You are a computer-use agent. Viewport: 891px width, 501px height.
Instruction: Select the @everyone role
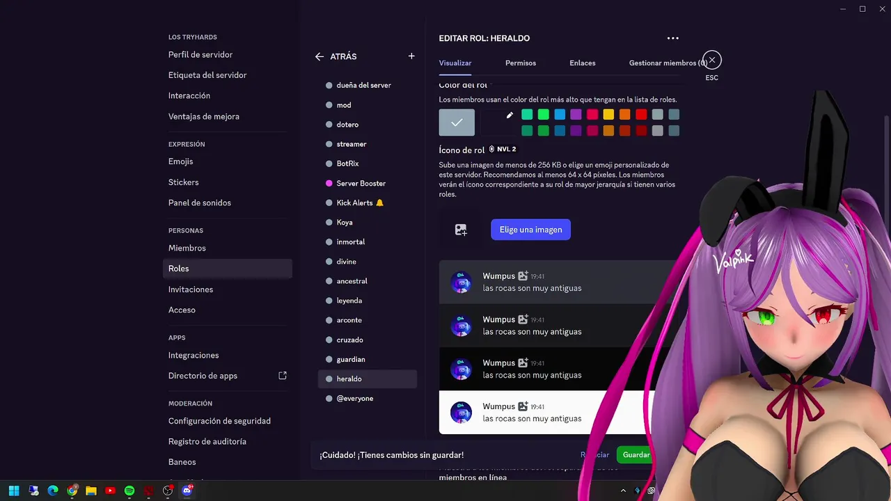[368, 398]
